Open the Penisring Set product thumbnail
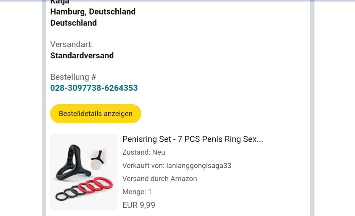355x216 pixels. 84,172
